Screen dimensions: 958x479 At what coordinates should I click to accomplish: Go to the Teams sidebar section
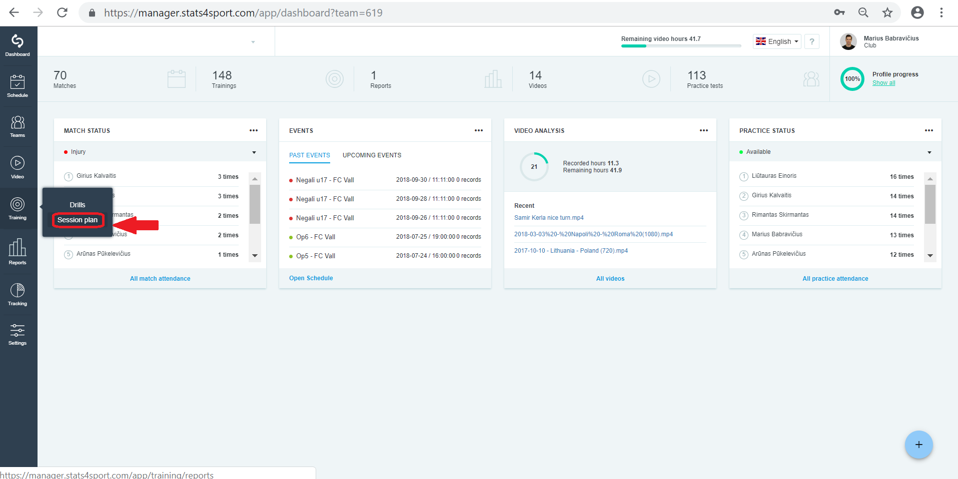point(18,126)
